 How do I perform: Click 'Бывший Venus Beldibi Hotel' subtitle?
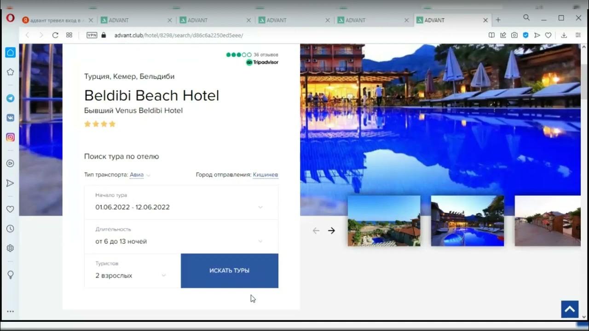133,110
